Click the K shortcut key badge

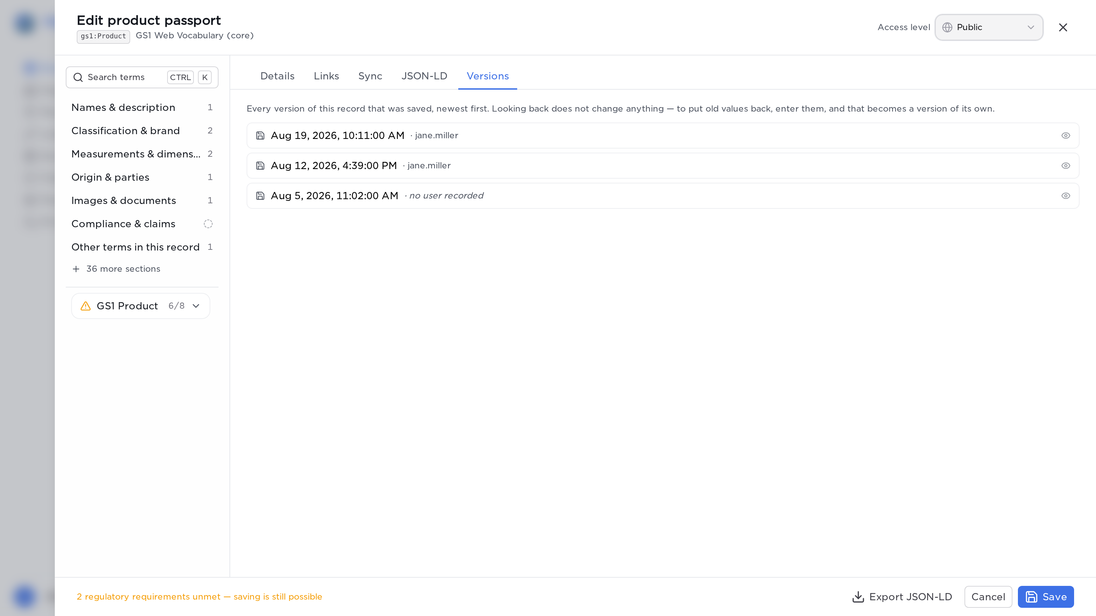tap(205, 77)
